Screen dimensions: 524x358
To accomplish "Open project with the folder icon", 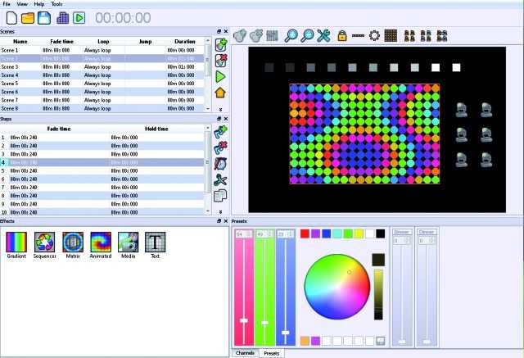I will click(28, 18).
